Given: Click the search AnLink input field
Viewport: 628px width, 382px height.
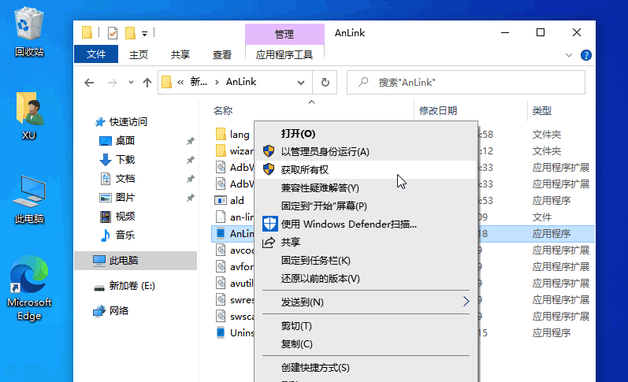Looking at the screenshot, I should click(466, 83).
